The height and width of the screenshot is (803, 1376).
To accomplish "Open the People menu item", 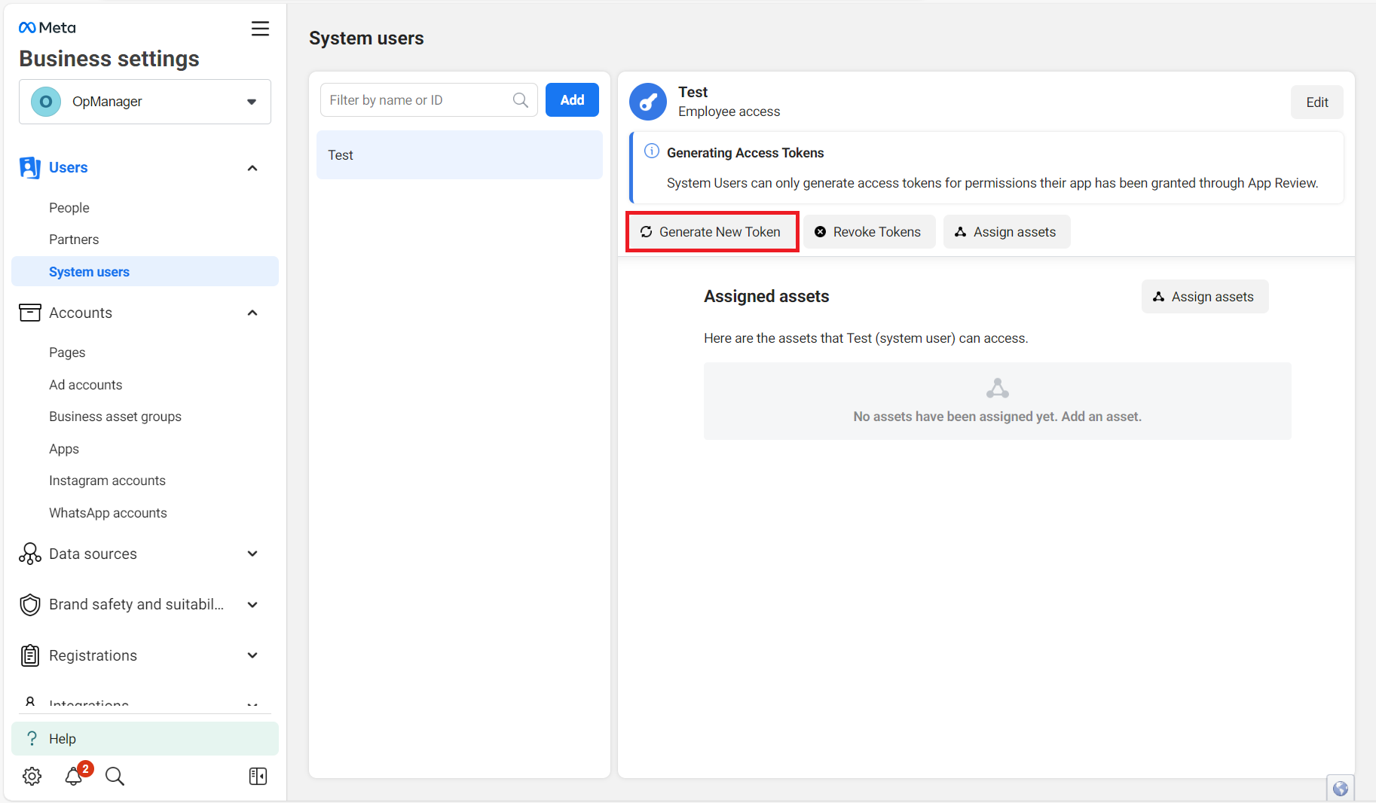I will [x=69, y=208].
